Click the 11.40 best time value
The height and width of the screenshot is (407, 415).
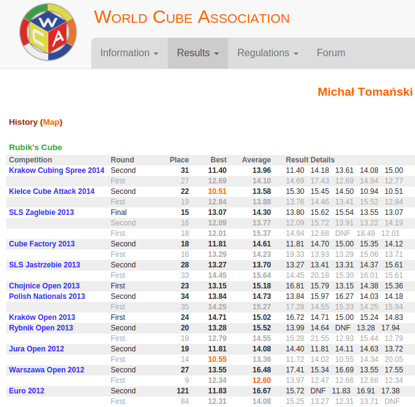point(217,170)
